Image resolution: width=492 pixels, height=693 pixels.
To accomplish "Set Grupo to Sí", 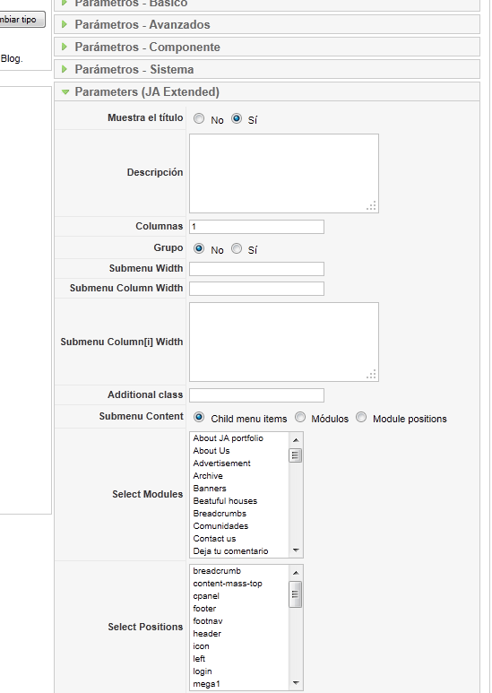I will point(237,249).
